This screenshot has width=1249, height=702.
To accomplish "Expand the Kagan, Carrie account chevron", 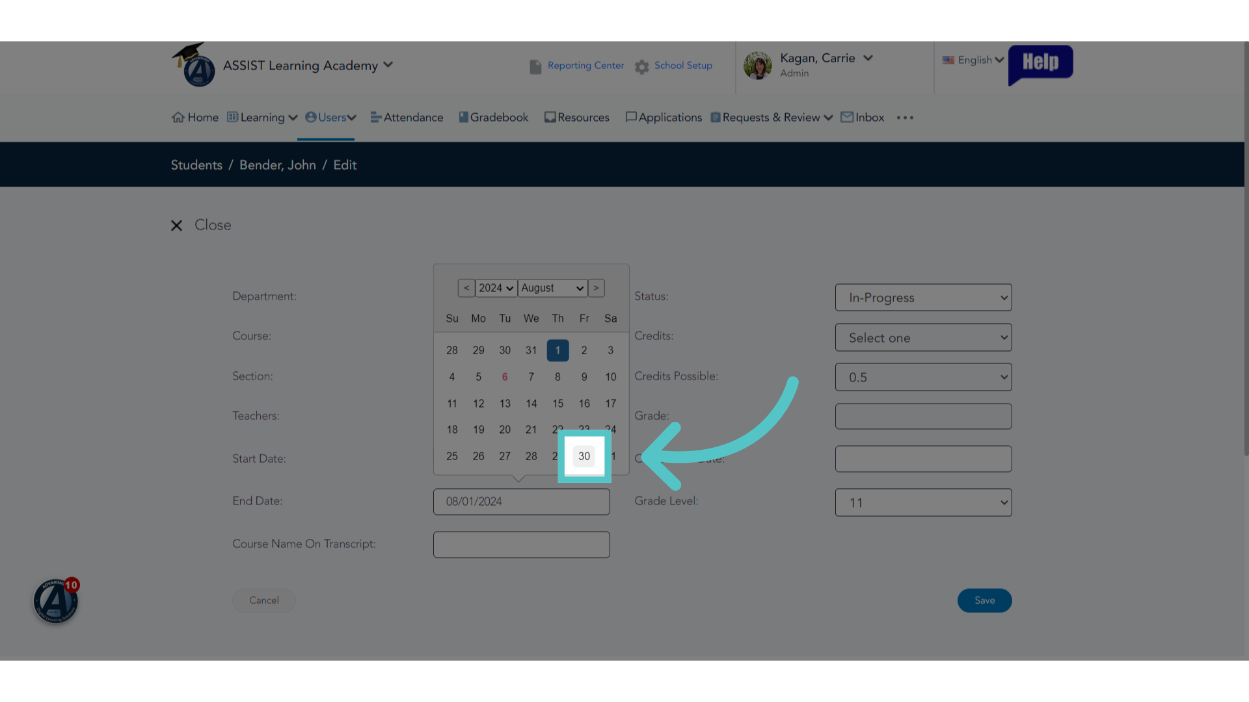I will point(868,58).
